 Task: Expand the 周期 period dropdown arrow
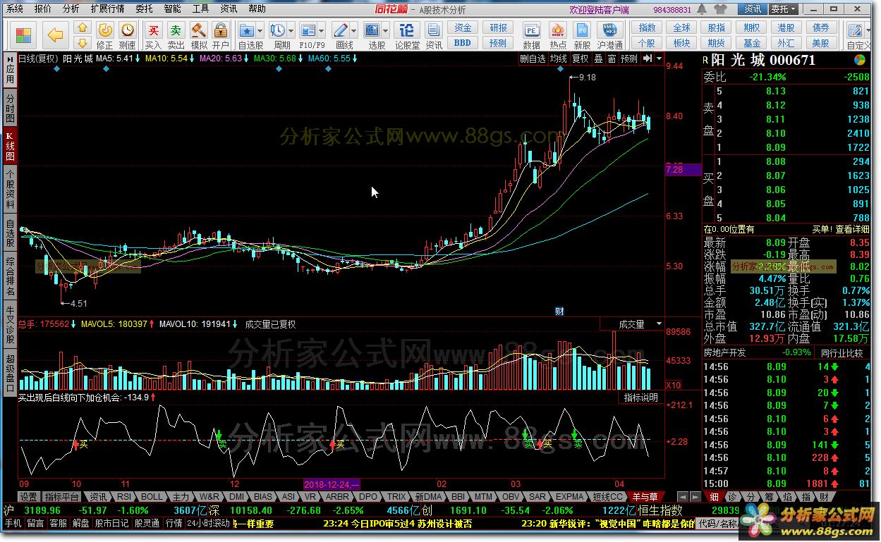[291, 32]
